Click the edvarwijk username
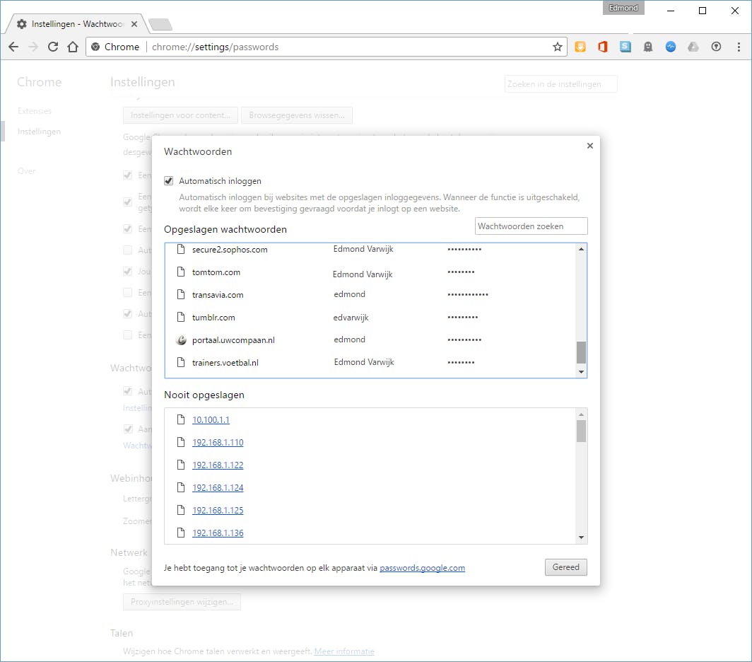This screenshot has width=752, height=662. click(x=351, y=318)
